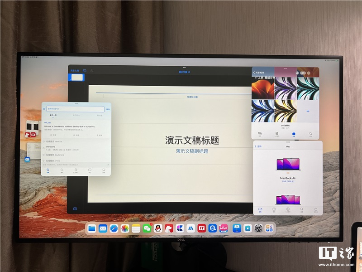Image resolution: width=362 pixels, height=272 pixels.
Task: Open the rightmost tab in dictionary bottom bar
Action: pos(104,171)
